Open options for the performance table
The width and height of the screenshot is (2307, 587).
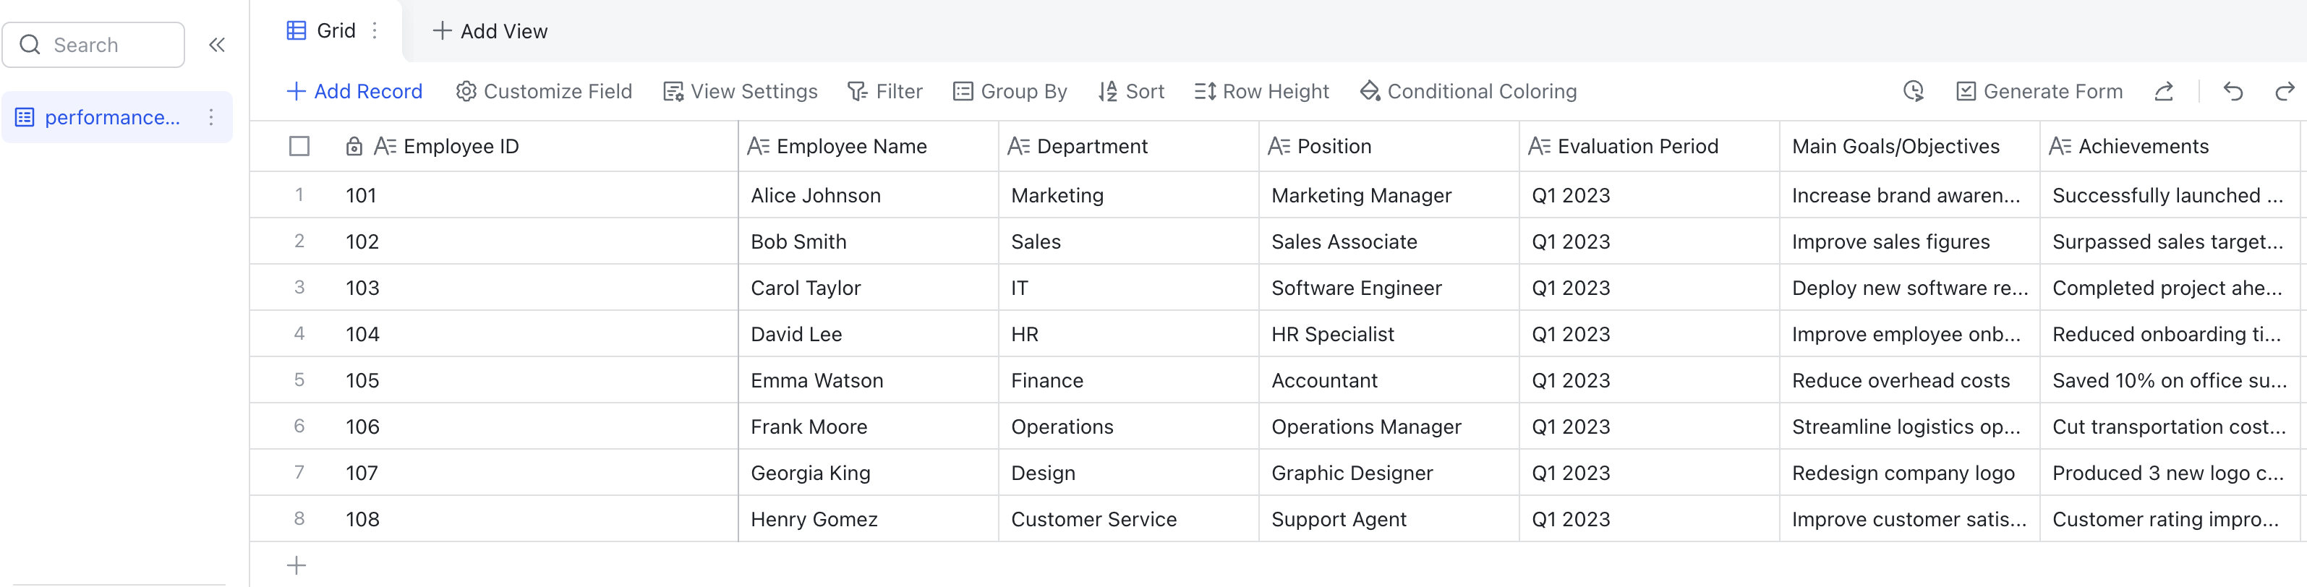(211, 117)
